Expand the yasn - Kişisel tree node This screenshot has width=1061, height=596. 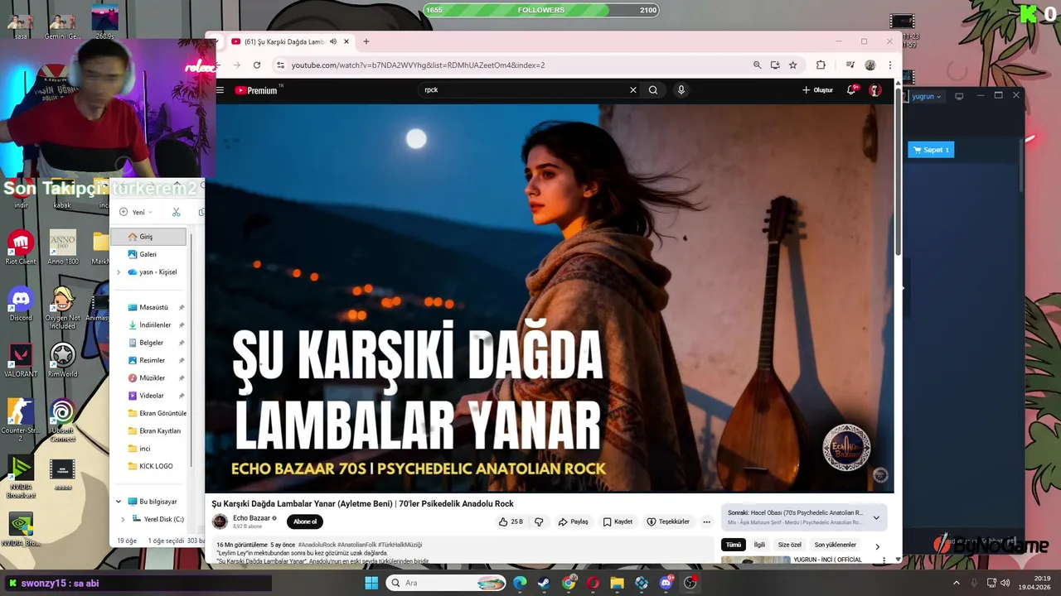(x=119, y=272)
